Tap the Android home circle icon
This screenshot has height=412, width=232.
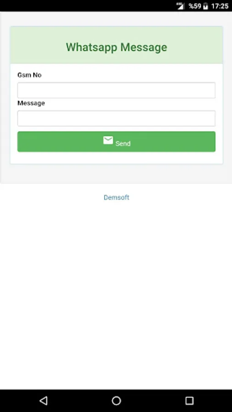click(116, 401)
